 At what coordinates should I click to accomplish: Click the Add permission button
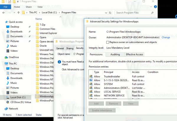[96, 104]
